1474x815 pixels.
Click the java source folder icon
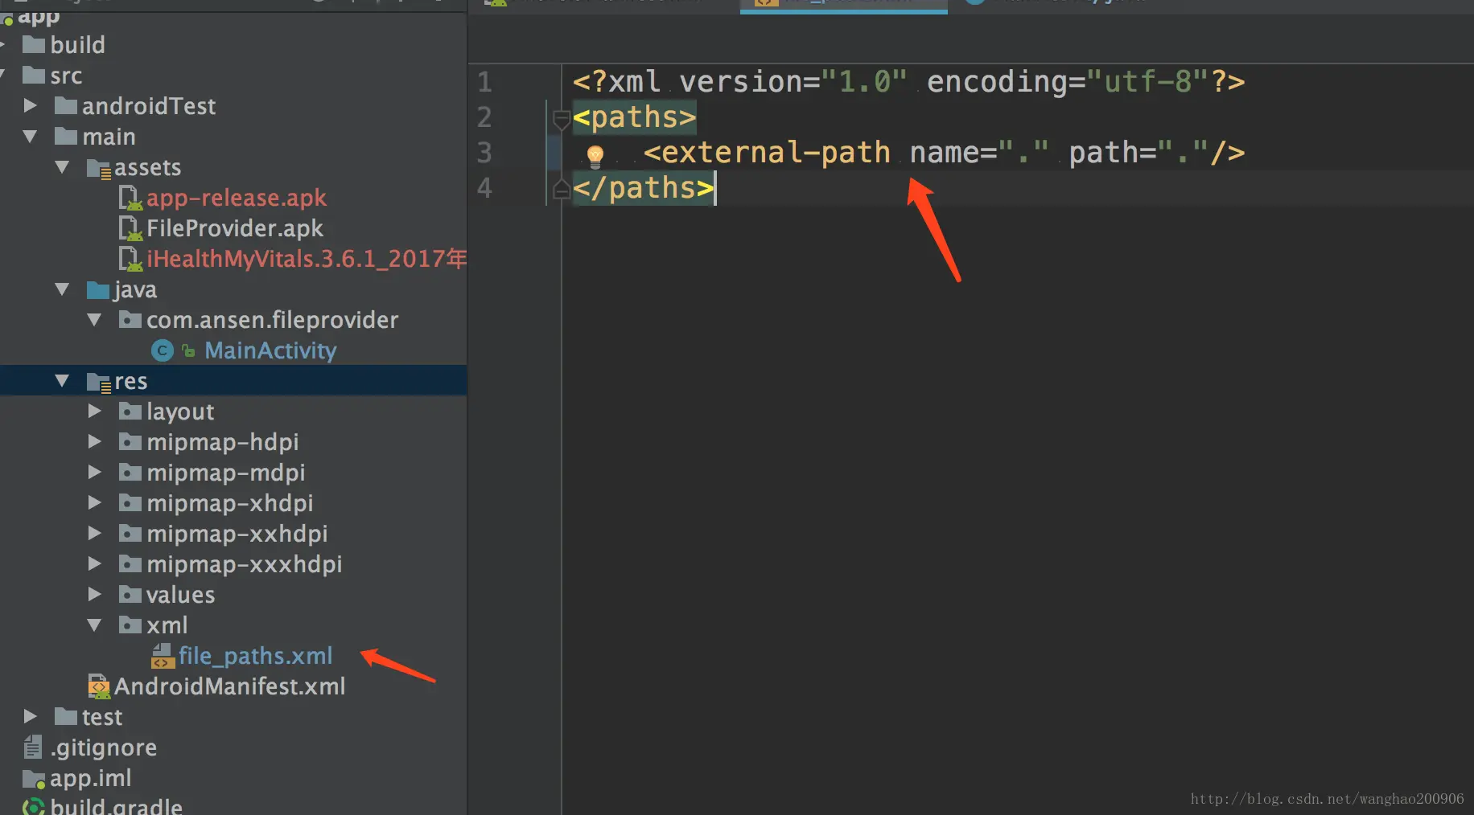tap(97, 289)
